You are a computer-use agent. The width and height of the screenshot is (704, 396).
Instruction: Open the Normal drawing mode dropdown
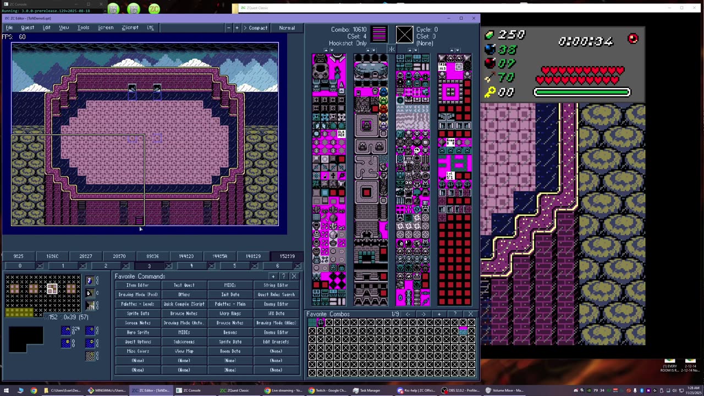[287, 28]
